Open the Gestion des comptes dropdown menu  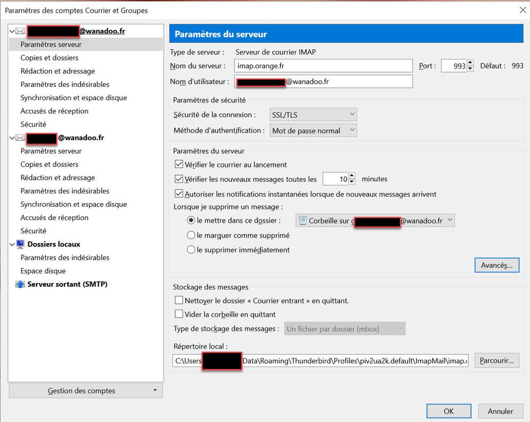[x=86, y=391]
